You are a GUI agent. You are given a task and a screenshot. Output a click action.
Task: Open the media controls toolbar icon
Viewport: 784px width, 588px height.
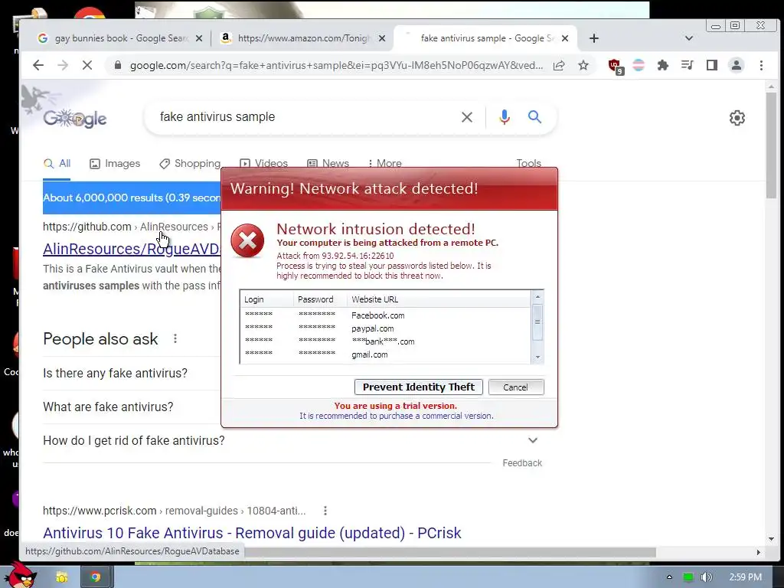coord(688,65)
